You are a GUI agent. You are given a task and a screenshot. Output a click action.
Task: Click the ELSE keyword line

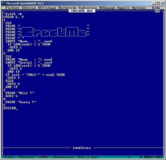[x=9, y=81]
